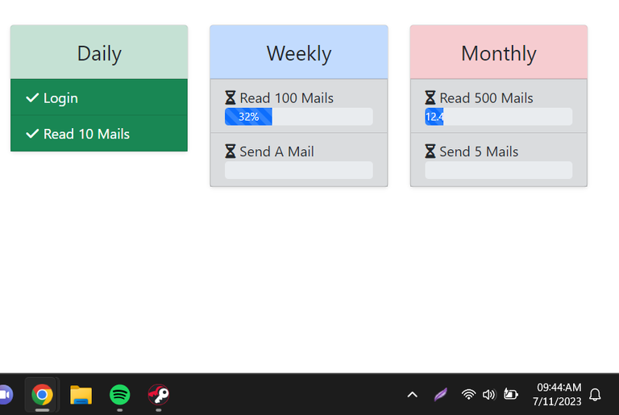
Task: Open Google Chrome from the taskbar
Action: pyautogui.click(x=42, y=395)
